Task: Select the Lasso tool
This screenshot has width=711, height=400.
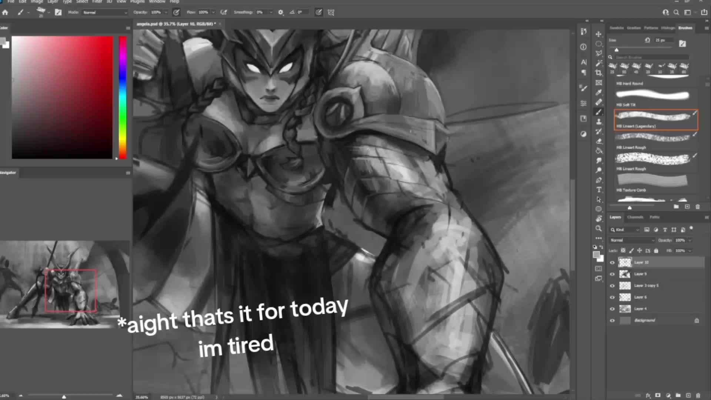Action: point(598,53)
